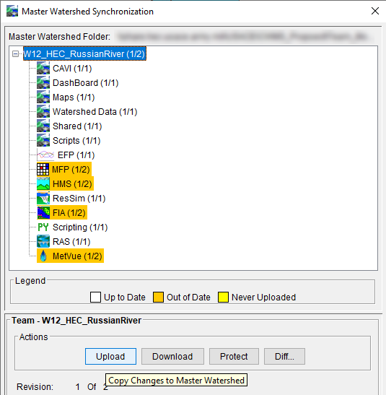Select Watershed Data (1/1) tree entry
386x395 pixels.
click(x=95, y=112)
